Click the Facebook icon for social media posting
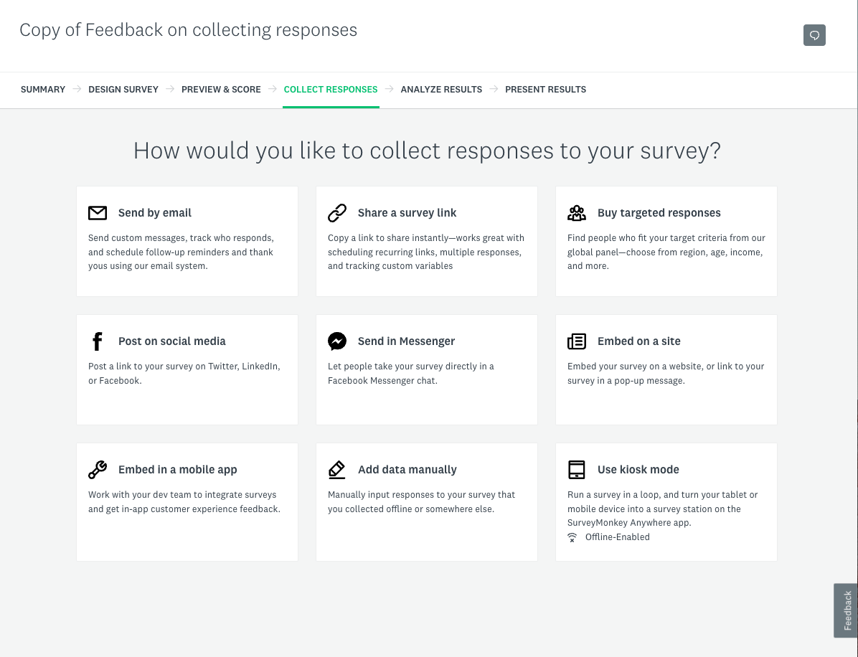The image size is (858, 657). click(98, 341)
